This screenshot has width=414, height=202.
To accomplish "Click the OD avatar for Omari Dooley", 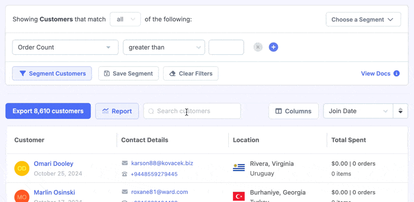I will click(22, 168).
